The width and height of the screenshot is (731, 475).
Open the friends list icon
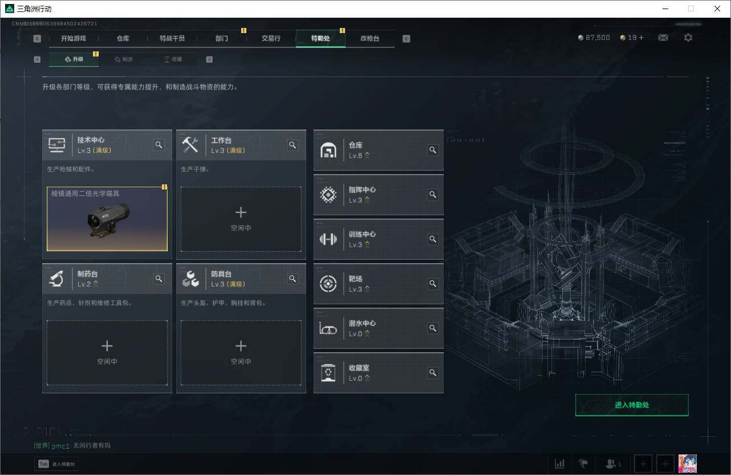pos(614,464)
